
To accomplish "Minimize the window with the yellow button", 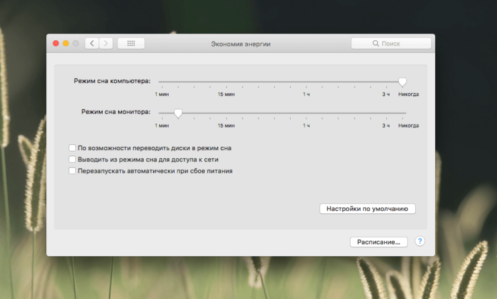I will 66,44.
